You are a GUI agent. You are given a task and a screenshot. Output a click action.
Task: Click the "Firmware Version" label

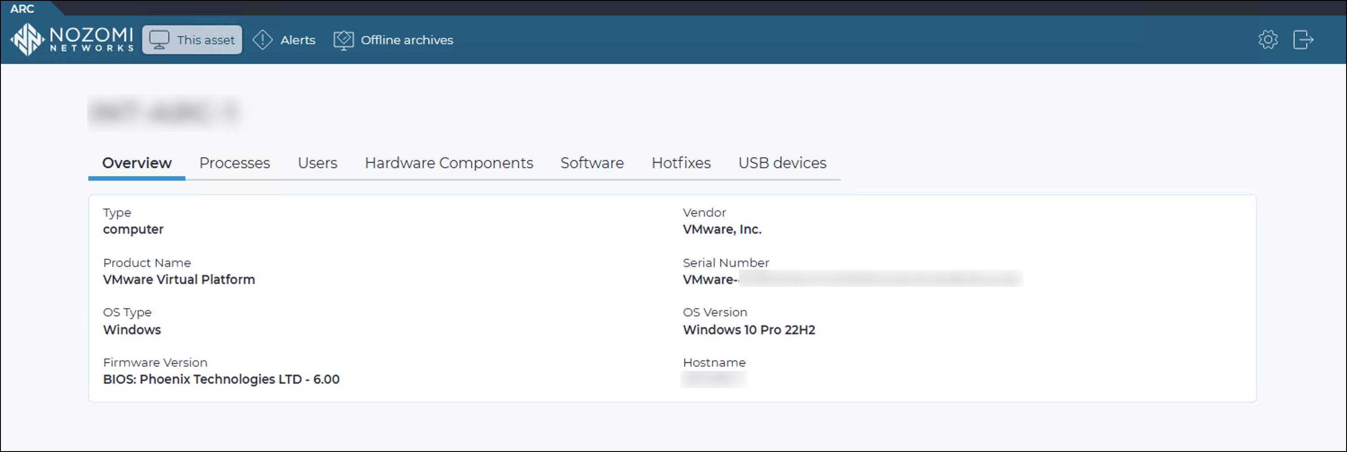[x=155, y=363]
